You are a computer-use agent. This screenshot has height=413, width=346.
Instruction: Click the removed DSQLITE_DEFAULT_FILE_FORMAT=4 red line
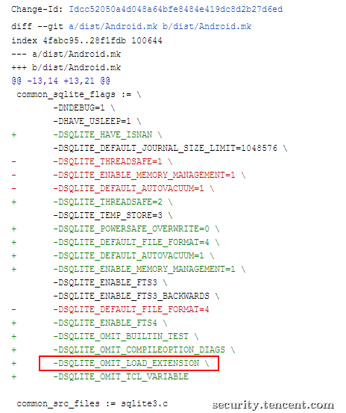[131, 309]
